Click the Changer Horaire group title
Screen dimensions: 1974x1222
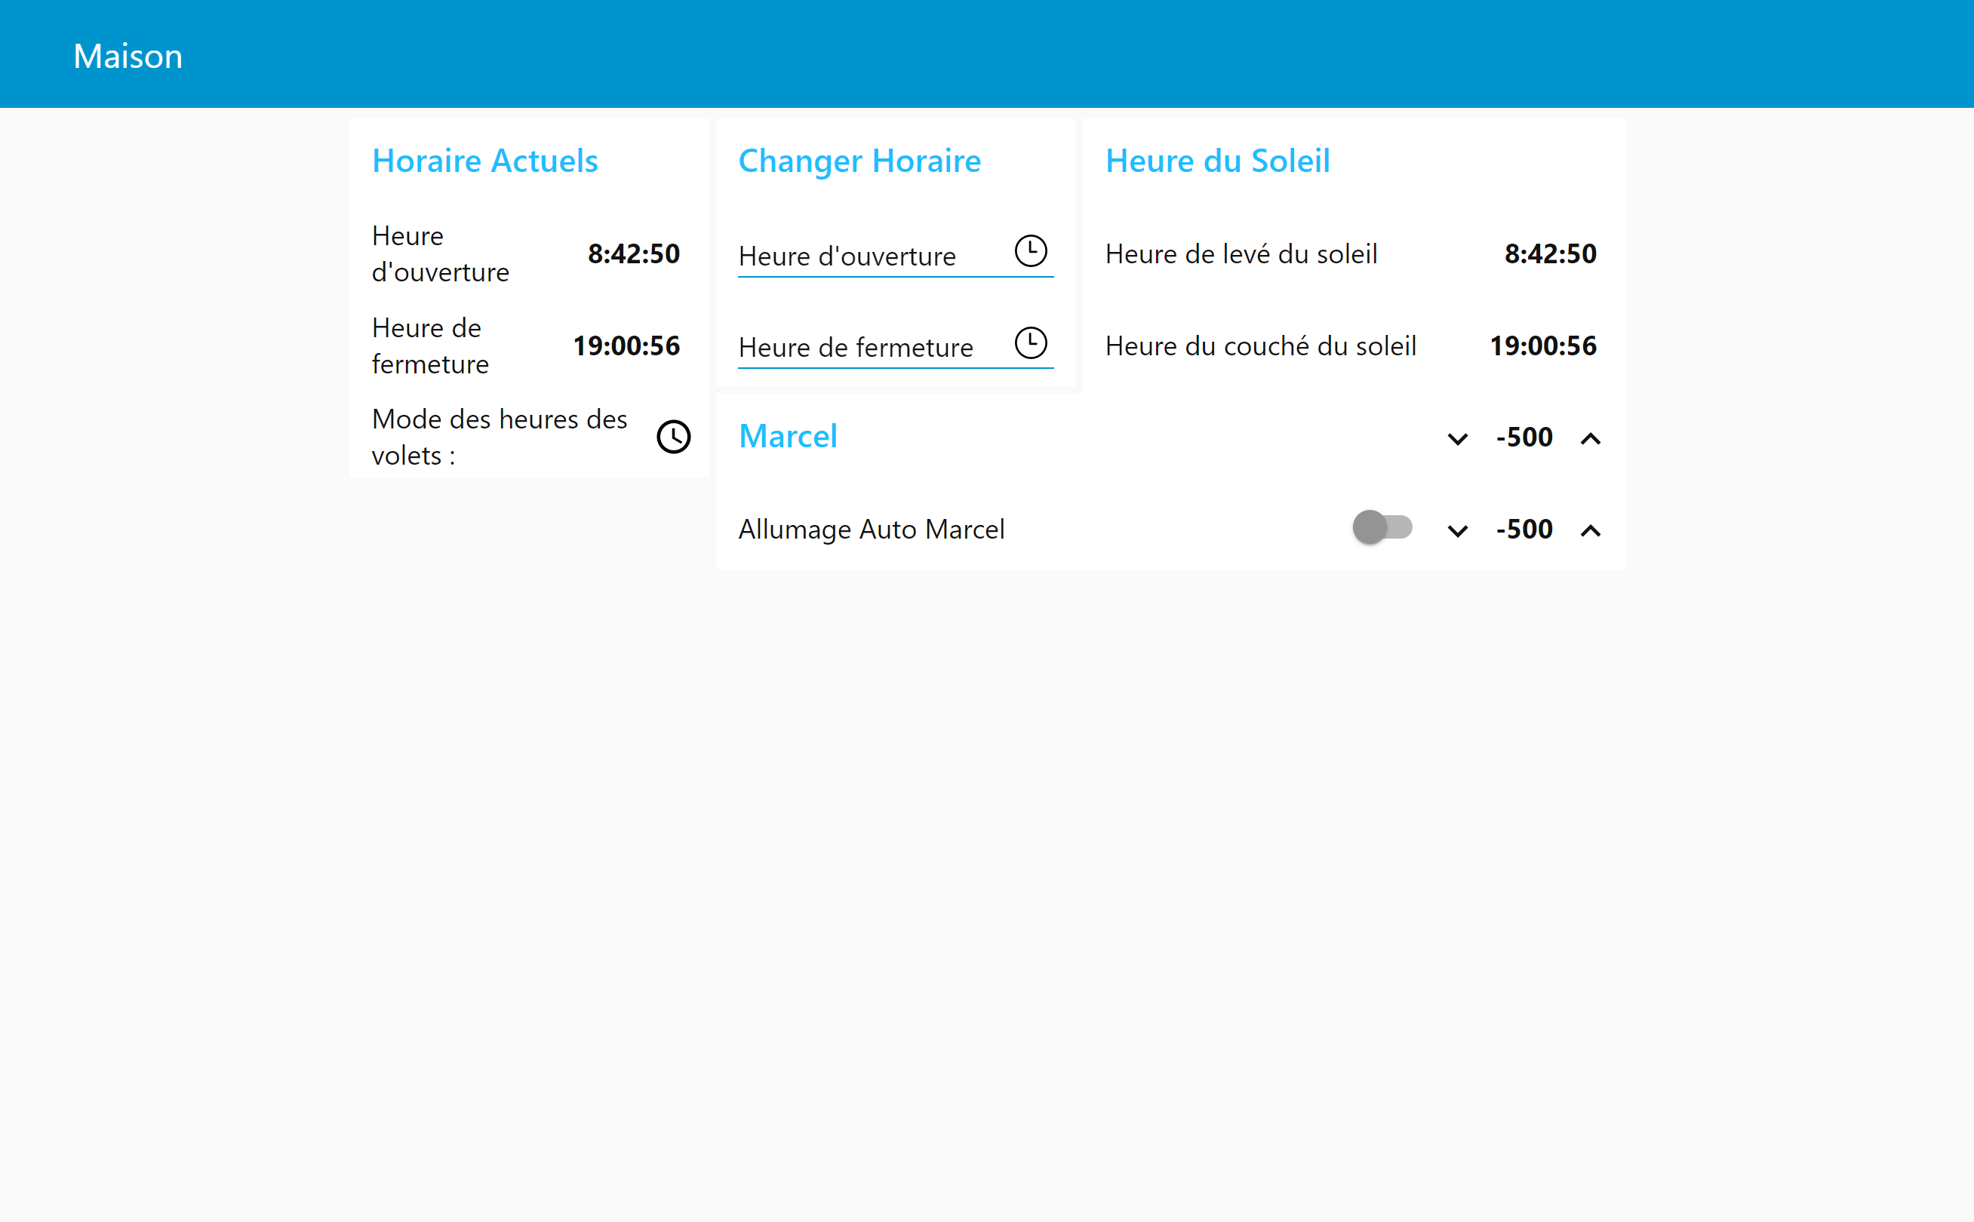859,161
